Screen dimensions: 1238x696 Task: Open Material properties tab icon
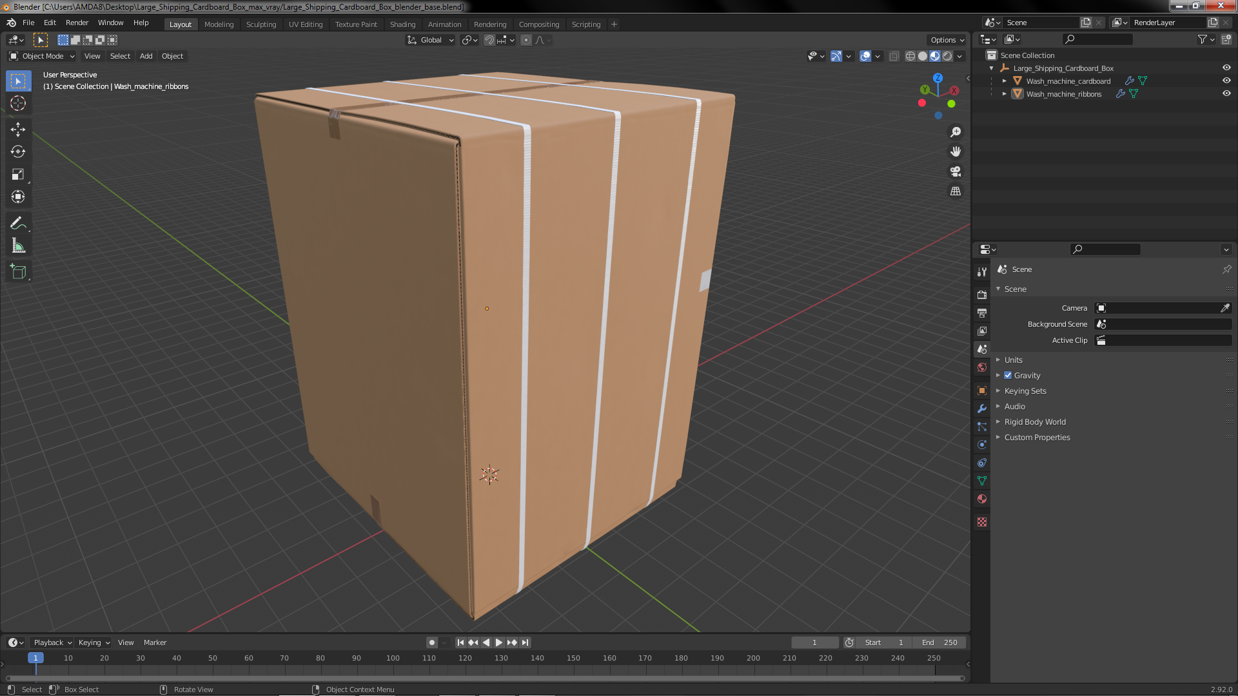pos(982,499)
